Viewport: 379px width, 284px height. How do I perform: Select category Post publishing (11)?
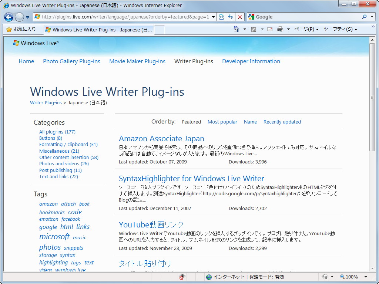60,170
